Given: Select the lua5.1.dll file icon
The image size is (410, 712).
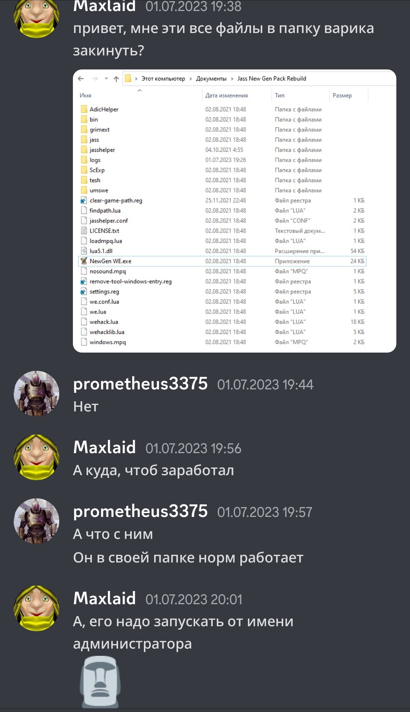Looking at the screenshot, I should [x=84, y=251].
